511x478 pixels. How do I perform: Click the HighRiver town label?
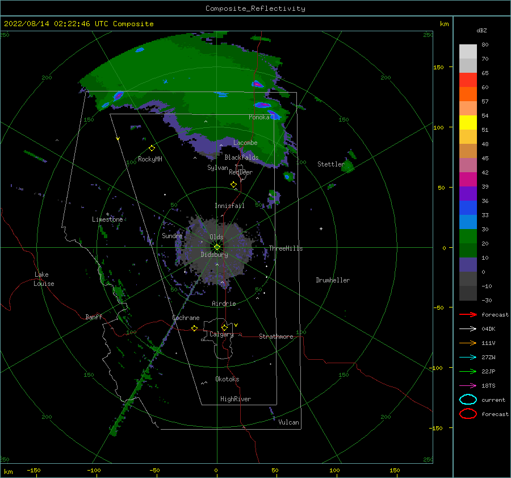pos(236,399)
